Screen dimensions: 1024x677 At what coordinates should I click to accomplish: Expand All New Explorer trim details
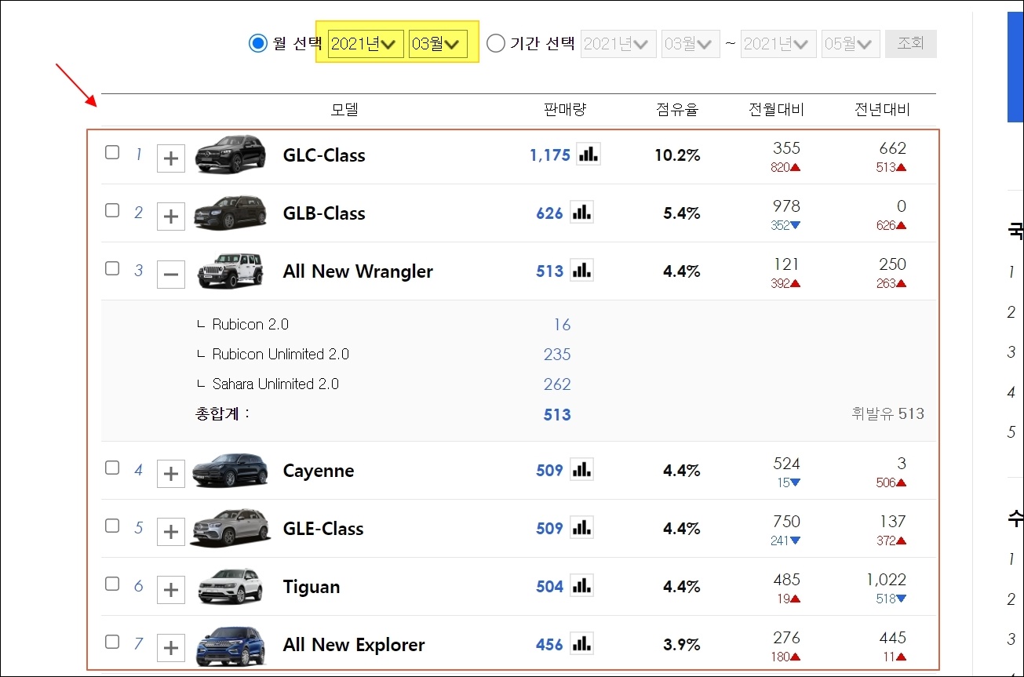coord(171,648)
